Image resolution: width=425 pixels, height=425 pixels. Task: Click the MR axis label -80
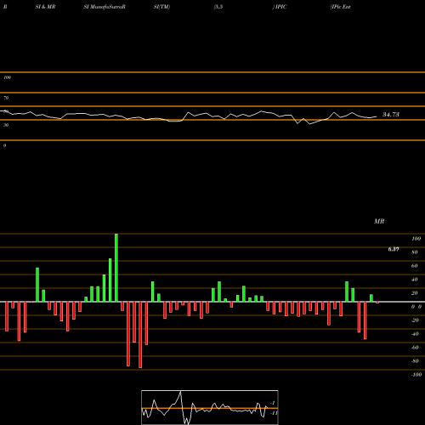click(415, 361)
